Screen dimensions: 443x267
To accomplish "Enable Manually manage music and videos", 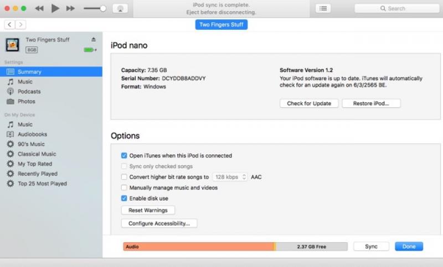I will pos(124,187).
